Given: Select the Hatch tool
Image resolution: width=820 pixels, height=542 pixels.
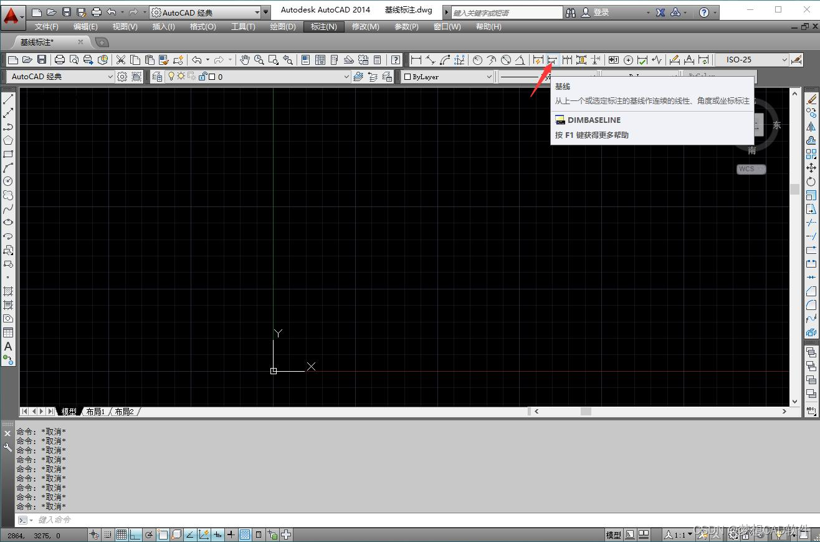Looking at the screenshot, I should [8, 291].
